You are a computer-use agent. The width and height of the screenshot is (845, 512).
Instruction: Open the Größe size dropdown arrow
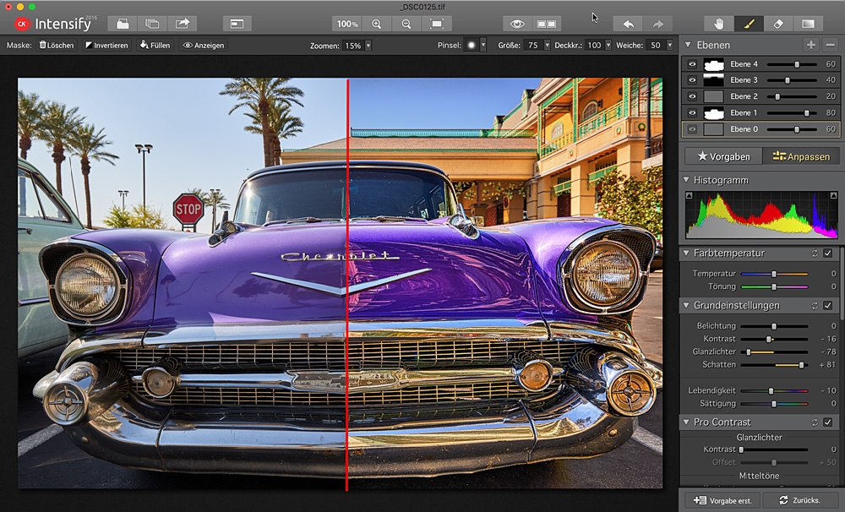pyautogui.click(x=547, y=46)
